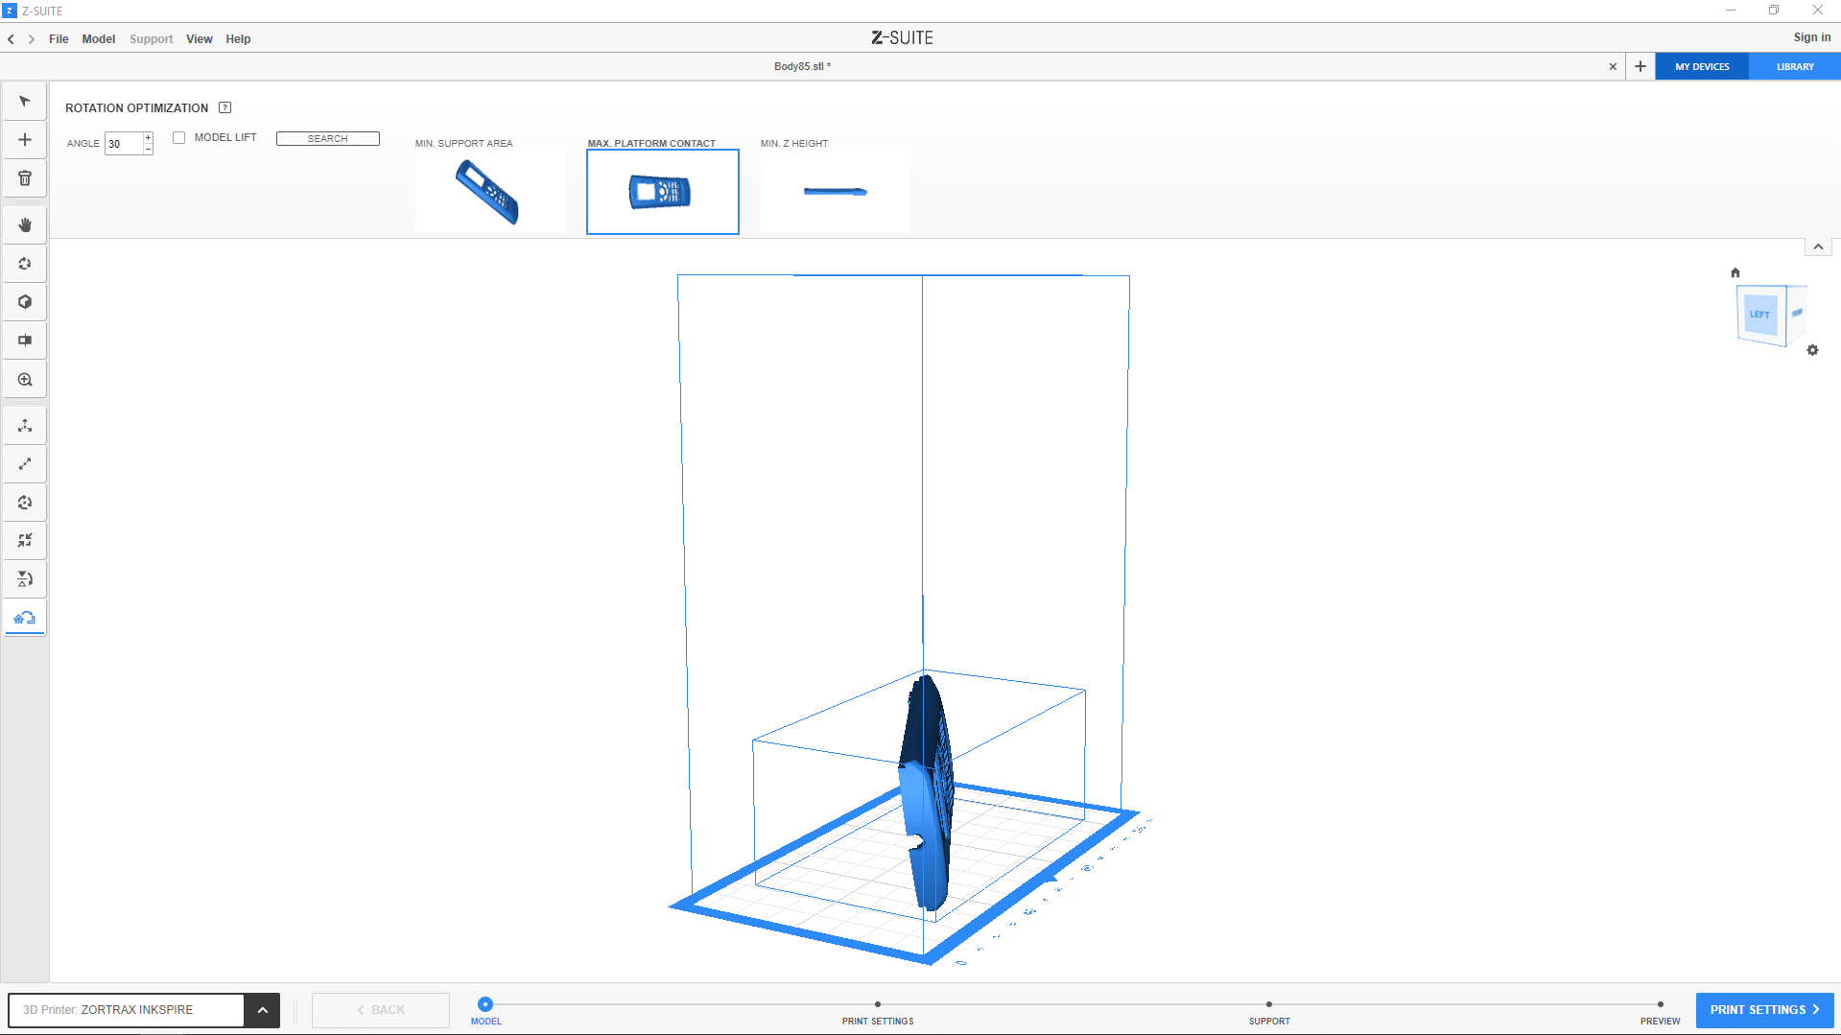This screenshot has height=1035, width=1841.
Task: Click the Support step marker
Action: (1268, 1004)
